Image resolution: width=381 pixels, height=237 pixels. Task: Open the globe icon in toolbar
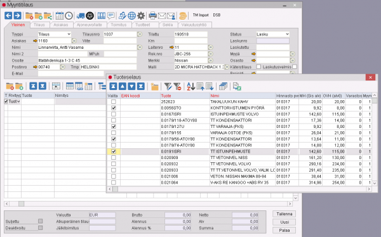131,16
